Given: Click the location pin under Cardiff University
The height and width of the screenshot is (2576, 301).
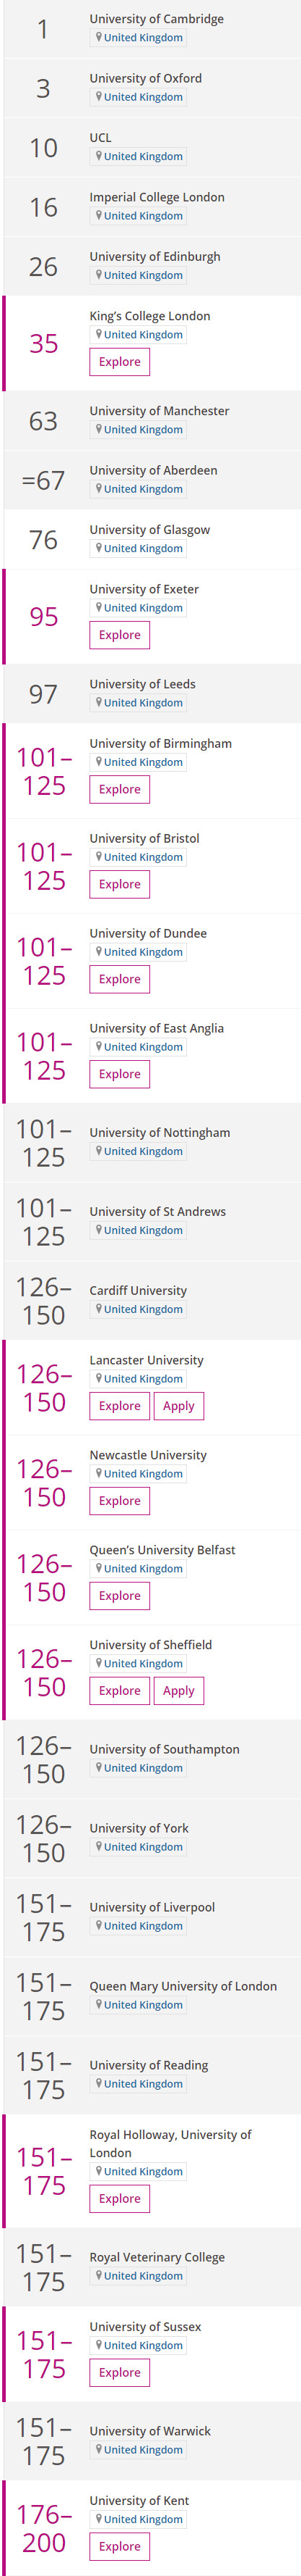Looking at the screenshot, I should tap(97, 1309).
